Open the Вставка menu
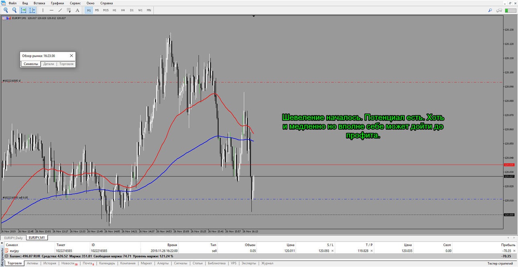Image resolution: width=518 pixels, height=267 pixels. [x=39, y=3]
